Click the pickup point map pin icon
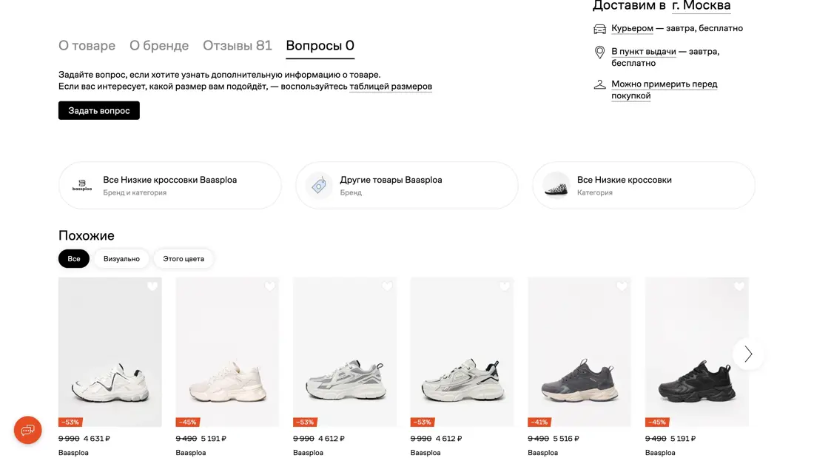 coord(600,53)
